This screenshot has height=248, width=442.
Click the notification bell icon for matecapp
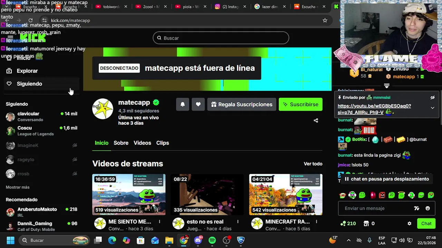point(183,104)
